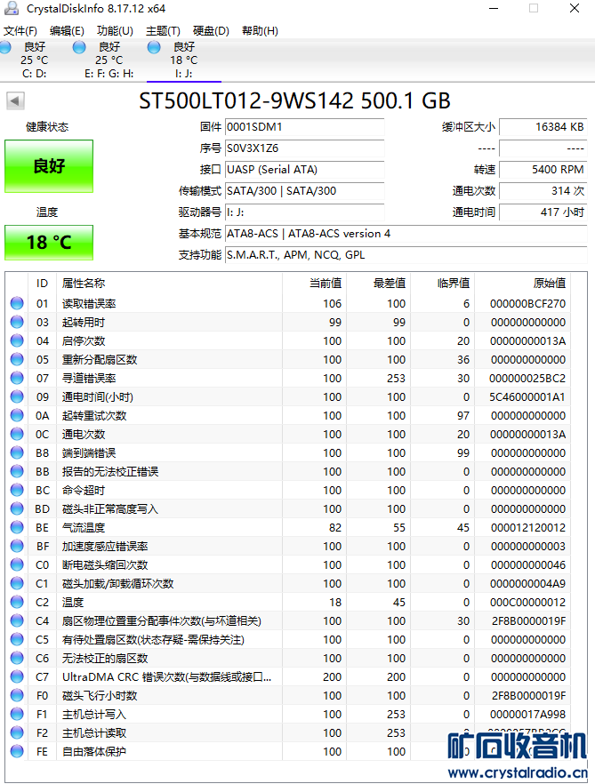Open the 硬盘(D) menu
The width and height of the screenshot is (595, 784).
(x=211, y=31)
